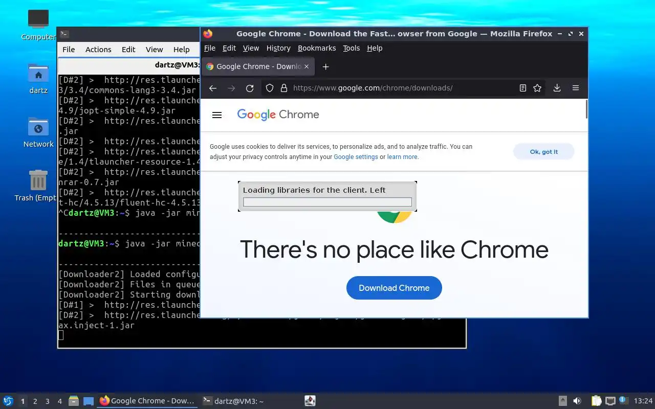Click the Firefox logo in window title bar

208,34
